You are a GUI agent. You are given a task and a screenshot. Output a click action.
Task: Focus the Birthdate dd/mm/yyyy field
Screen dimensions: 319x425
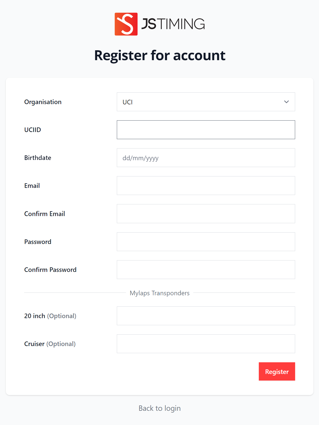[x=206, y=157]
